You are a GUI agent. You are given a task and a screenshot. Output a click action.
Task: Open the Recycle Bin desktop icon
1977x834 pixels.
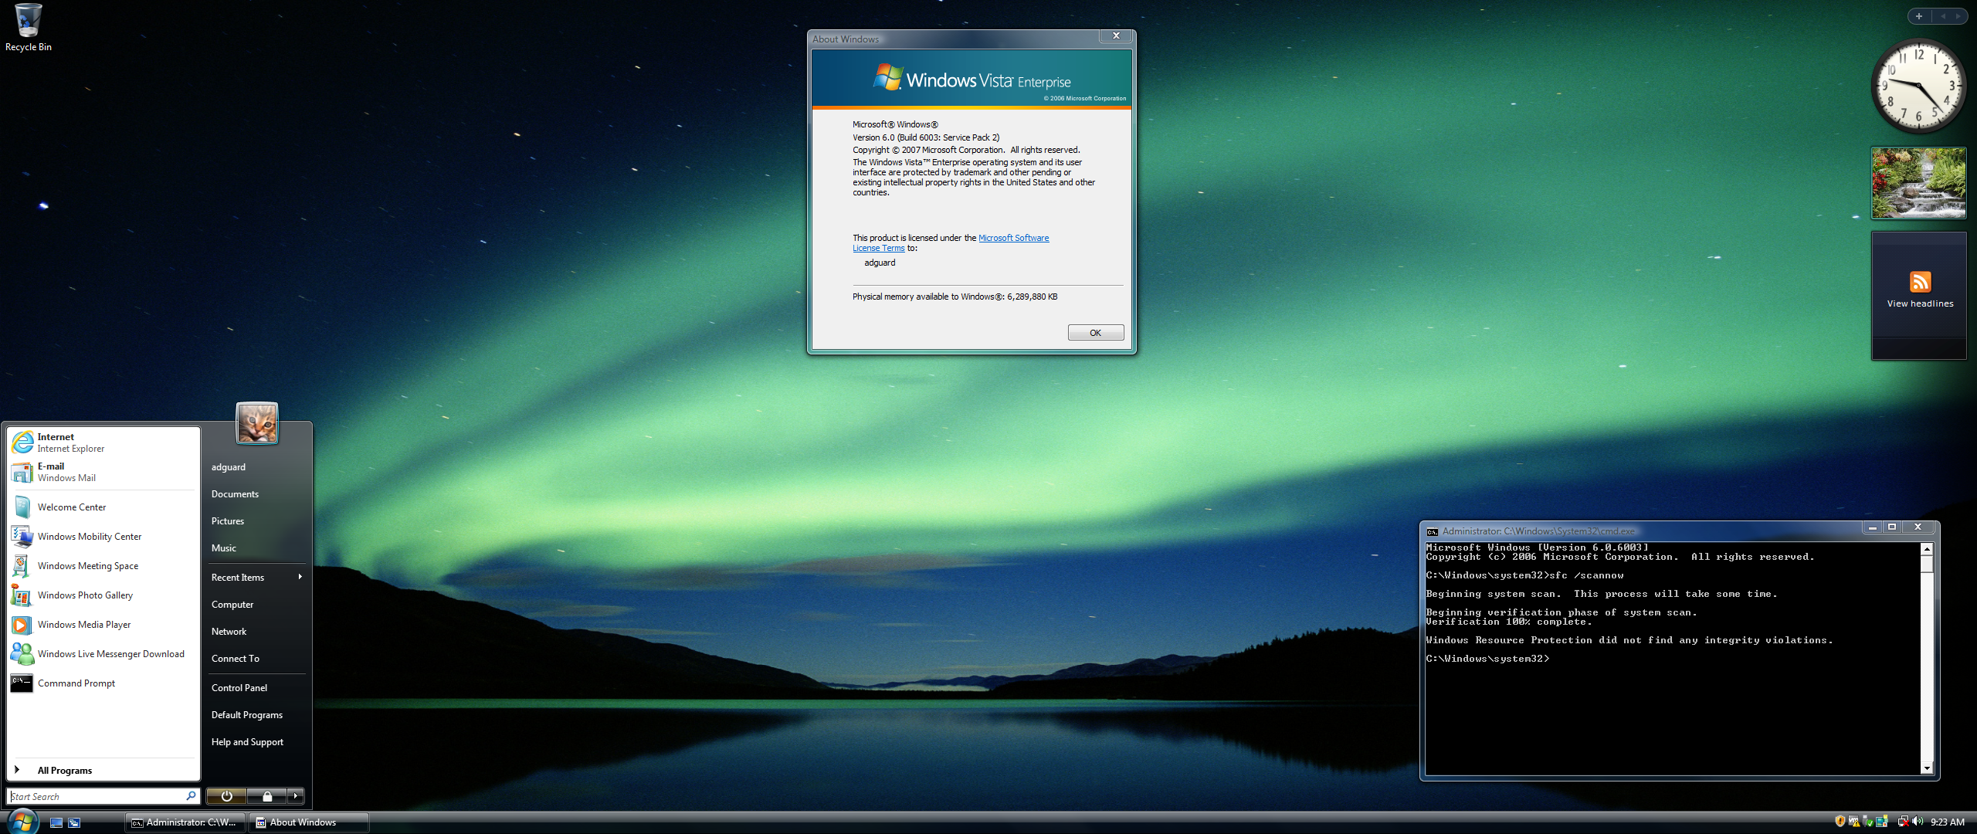pyautogui.click(x=28, y=25)
